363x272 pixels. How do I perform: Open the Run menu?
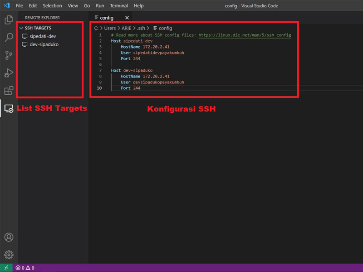(100, 6)
